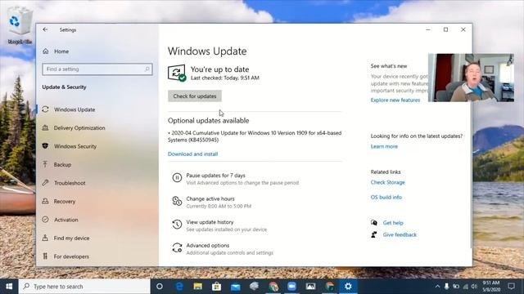This screenshot has height=294, width=524.
Task: Open Cortana circle on taskbar
Action: pos(160,287)
